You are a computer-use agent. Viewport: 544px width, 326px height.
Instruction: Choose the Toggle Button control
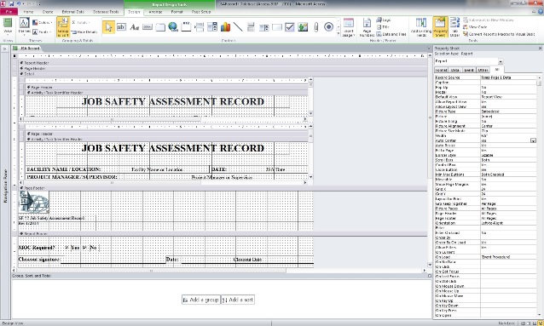click(252, 26)
